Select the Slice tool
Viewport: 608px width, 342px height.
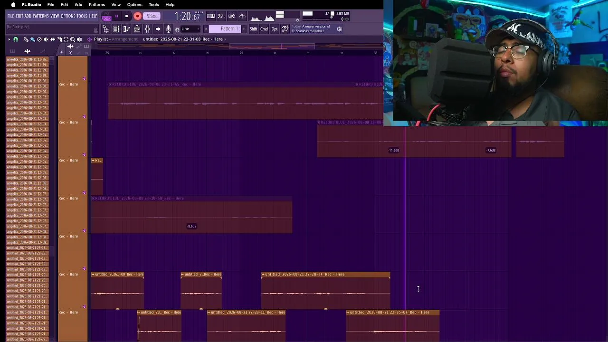tap(59, 39)
